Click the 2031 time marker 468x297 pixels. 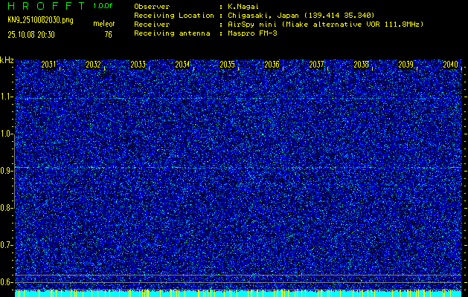coord(48,65)
